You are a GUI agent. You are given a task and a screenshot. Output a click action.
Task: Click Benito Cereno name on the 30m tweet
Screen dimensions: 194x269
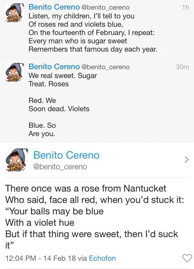point(54,67)
